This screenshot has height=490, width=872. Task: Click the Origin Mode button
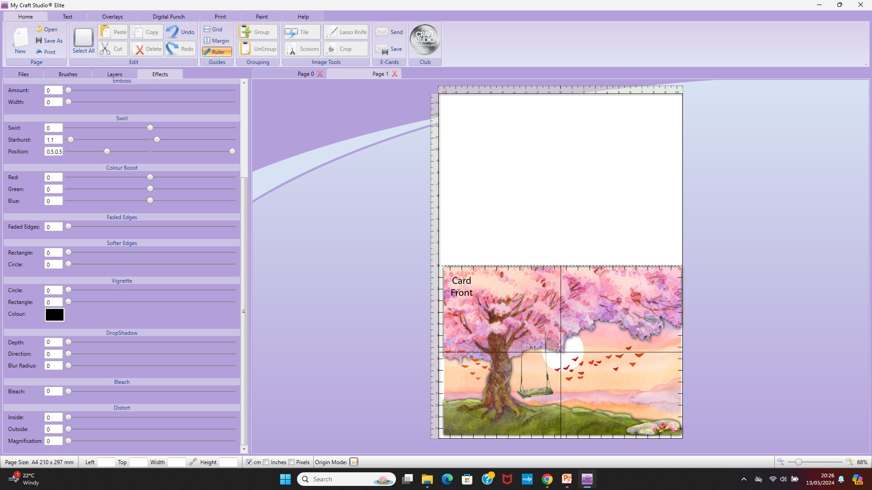coord(354,462)
